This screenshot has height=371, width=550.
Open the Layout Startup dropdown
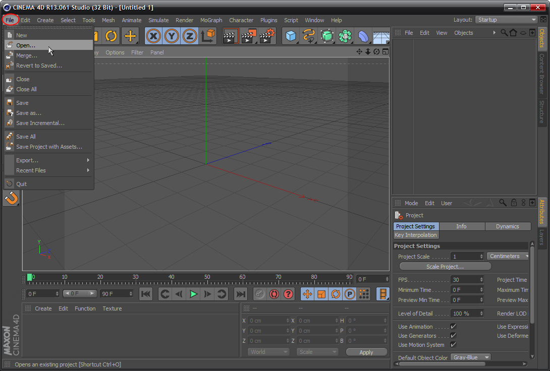click(x=507, y=20)
